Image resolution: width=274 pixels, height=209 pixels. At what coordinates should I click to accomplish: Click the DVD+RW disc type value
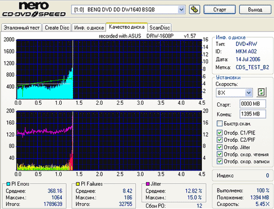tap(246, 44)
